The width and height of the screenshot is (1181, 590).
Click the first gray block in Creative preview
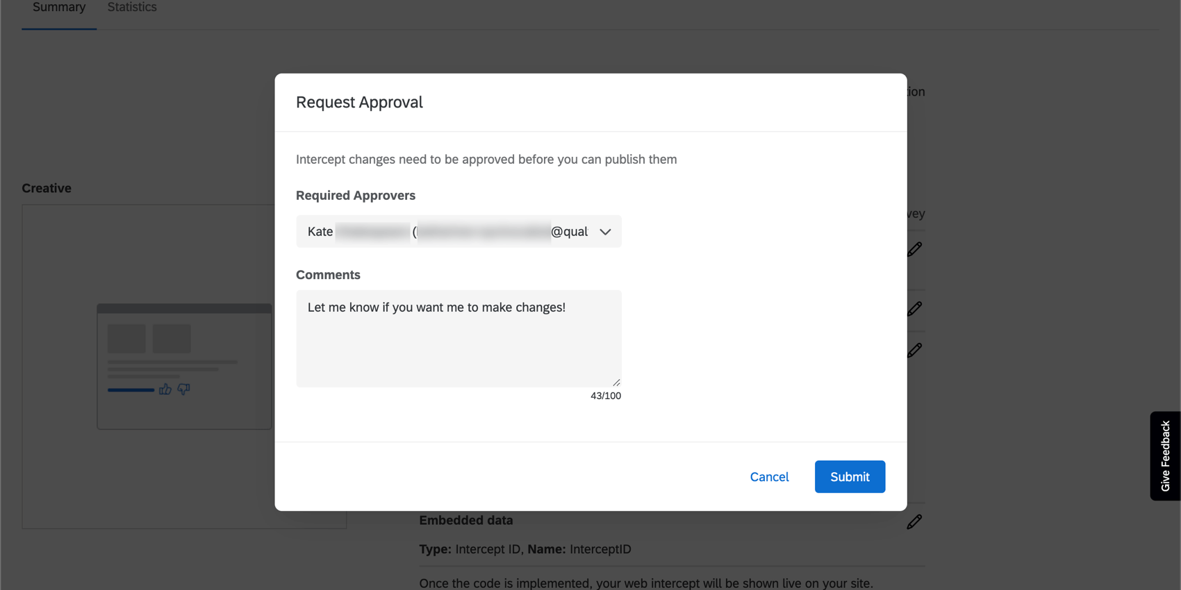pyautogui.click(x=126, y=339)
